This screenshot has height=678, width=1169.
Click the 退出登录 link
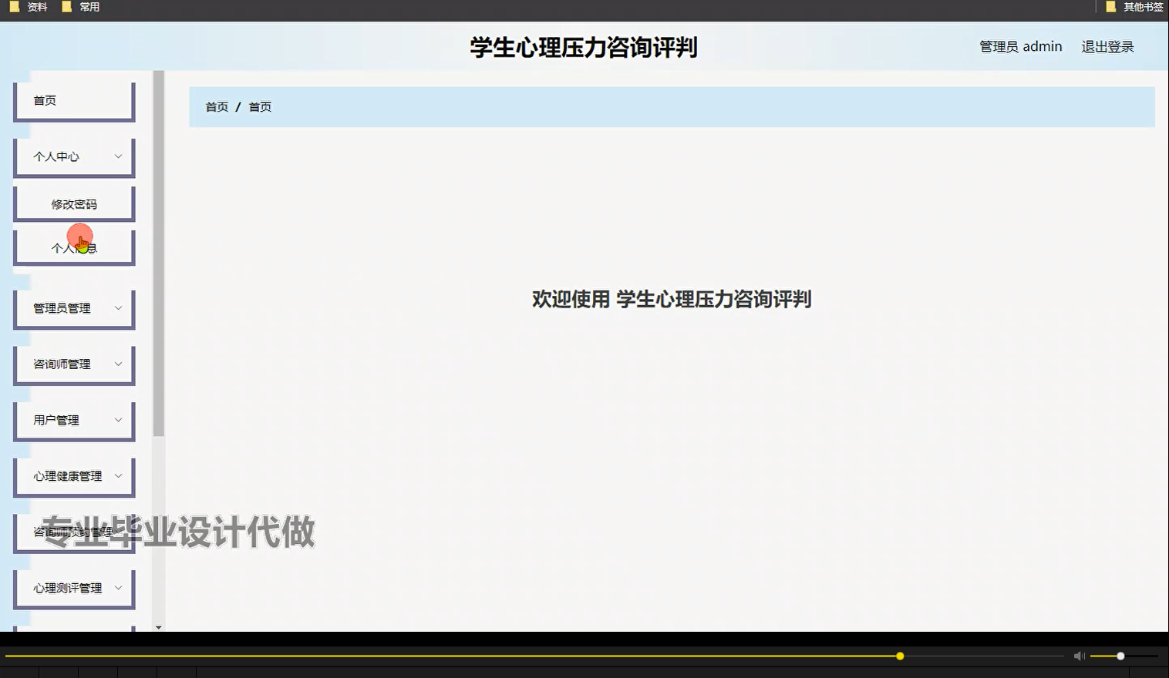[x=1107, y=46]
